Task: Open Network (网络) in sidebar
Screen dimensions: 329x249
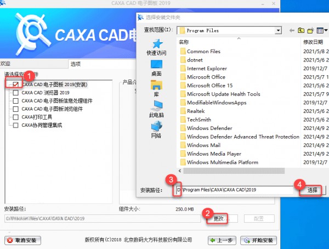Action: click(x=156, y=130)
